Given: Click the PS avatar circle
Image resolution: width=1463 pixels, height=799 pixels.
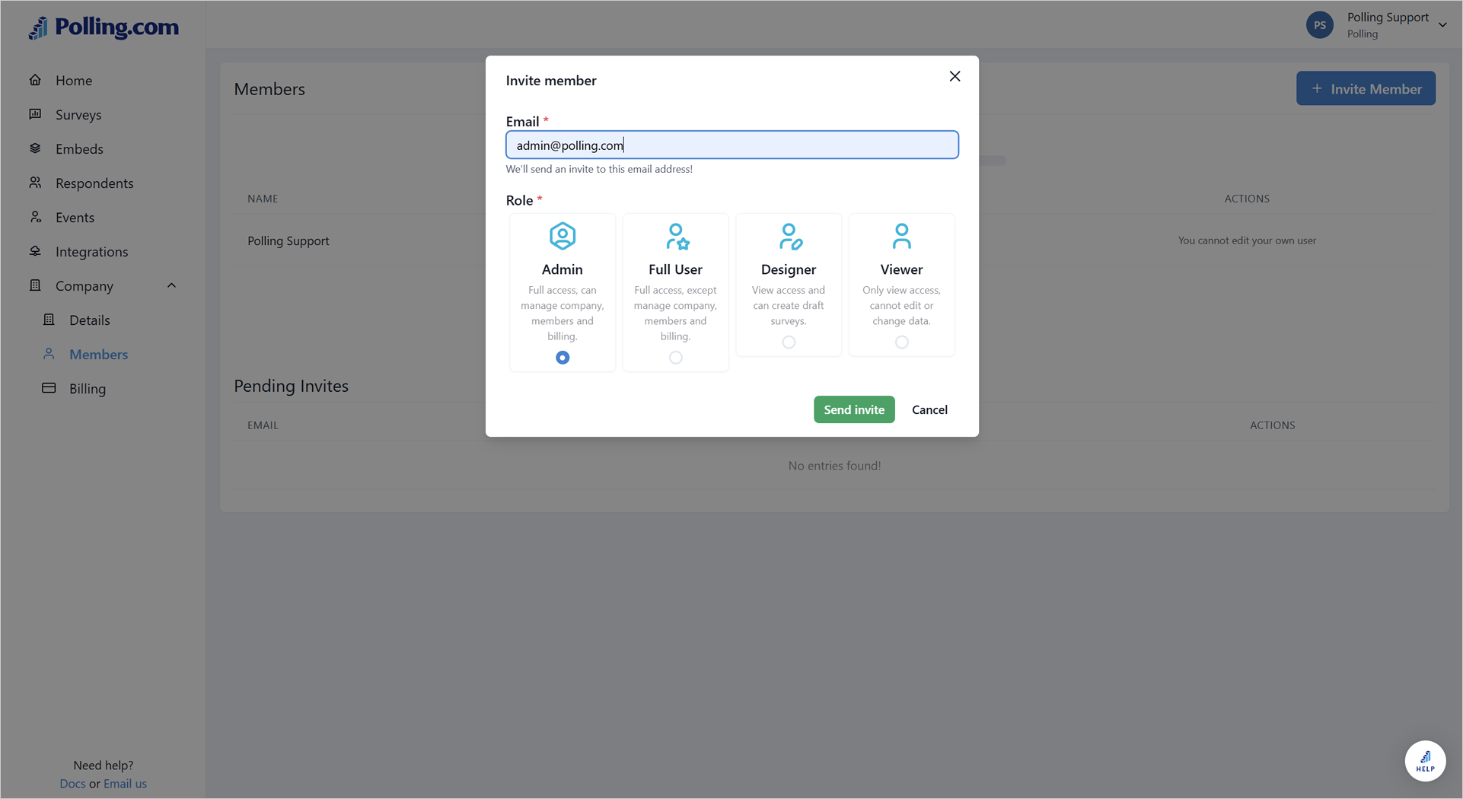Looking at the screenshot, I should [1320, 25].
